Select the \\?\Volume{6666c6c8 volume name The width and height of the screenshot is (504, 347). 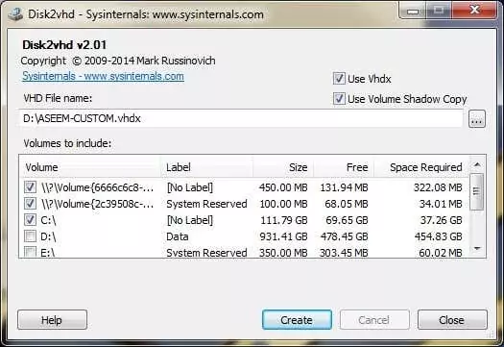(x=97, y=187)
